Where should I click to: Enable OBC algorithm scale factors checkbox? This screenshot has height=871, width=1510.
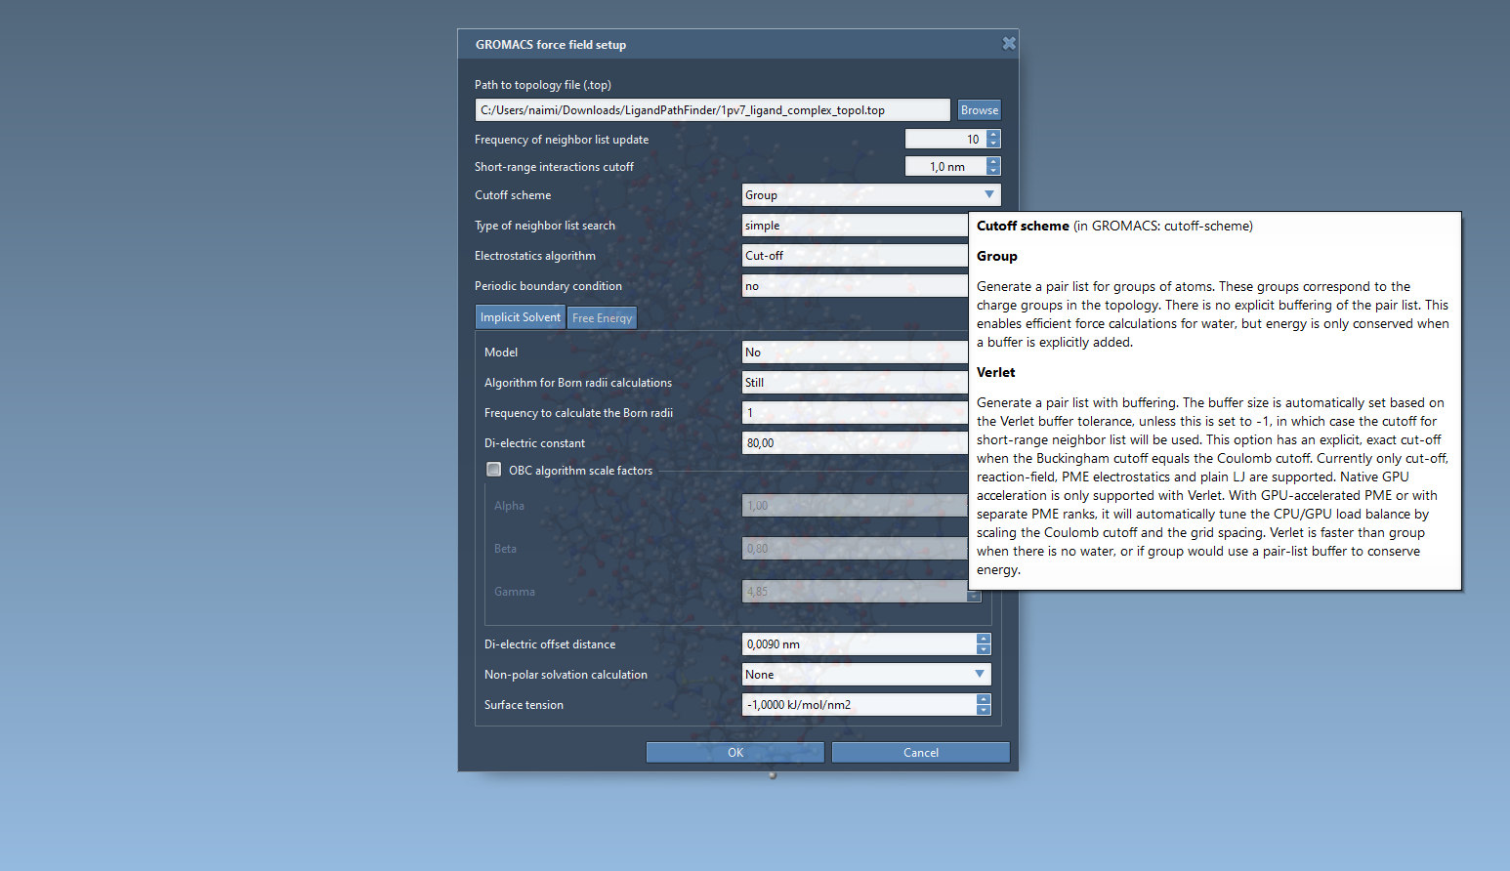pos(494,470)
